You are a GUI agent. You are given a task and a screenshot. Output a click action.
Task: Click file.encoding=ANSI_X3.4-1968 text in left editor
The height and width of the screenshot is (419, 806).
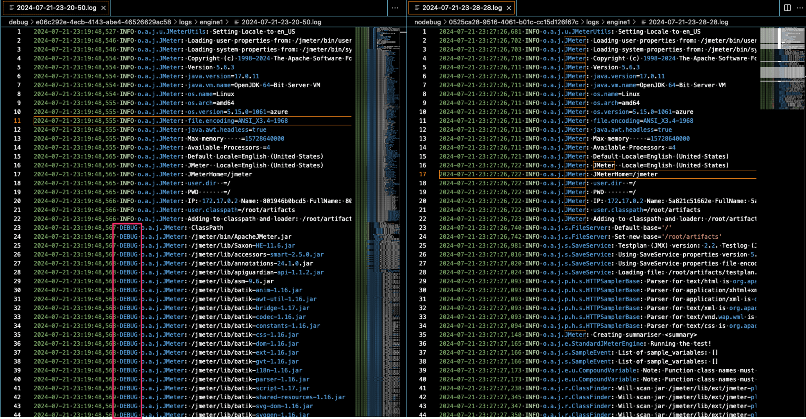(238, 121)
